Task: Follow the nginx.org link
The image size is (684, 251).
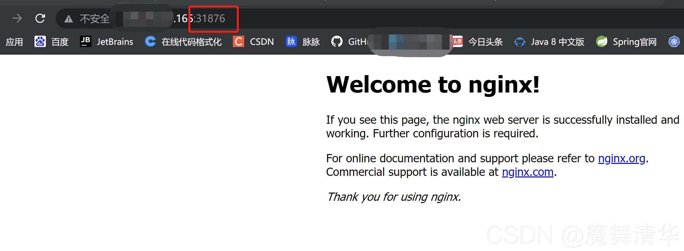Action: (x=621, y=158)
